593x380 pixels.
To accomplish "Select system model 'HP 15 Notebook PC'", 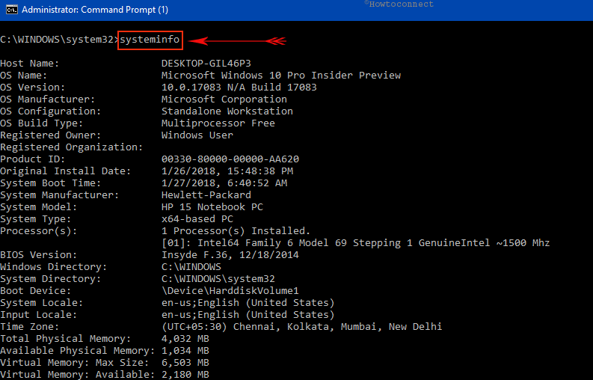I will [212, 207].
